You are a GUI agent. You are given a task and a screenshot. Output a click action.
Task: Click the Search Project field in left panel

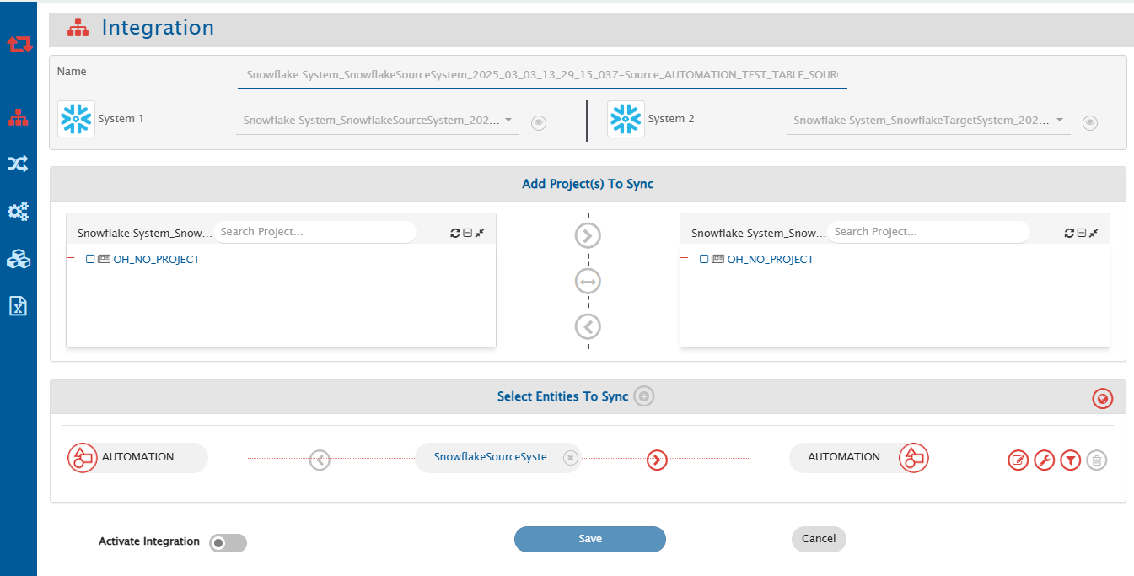(x=314, y=232)
